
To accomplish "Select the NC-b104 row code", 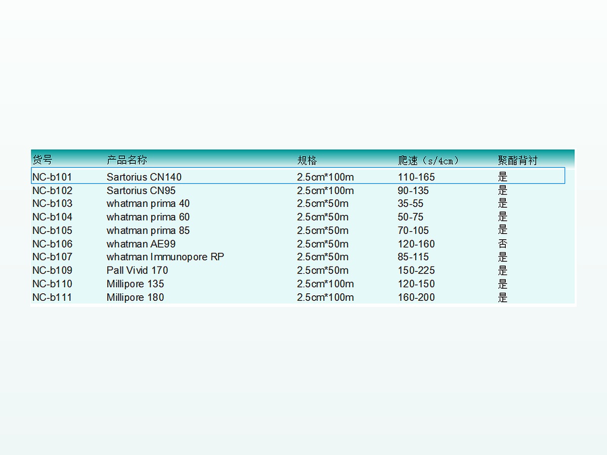I will (52, 217).
